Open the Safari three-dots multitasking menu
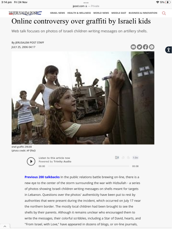Screen dimensions: 172x229 click(x=86, y=3)
